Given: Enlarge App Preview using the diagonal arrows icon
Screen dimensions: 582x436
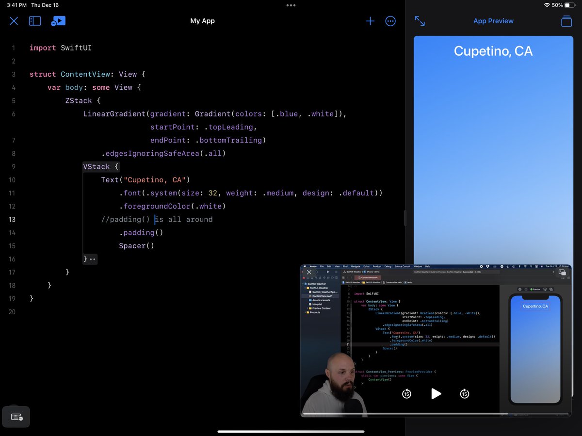Looking at the screenshot, I should (x=420, y=21).
